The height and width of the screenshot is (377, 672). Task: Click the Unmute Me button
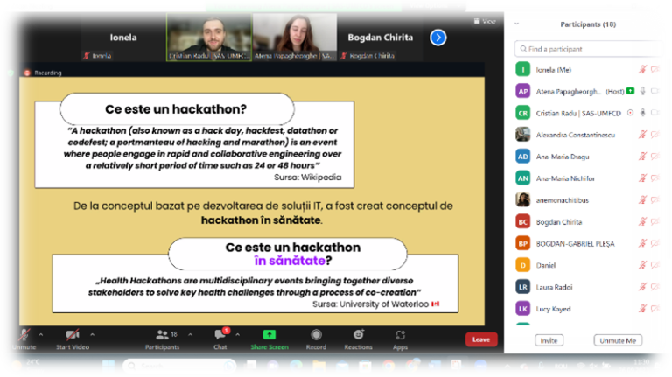click(x=617, y=339)
